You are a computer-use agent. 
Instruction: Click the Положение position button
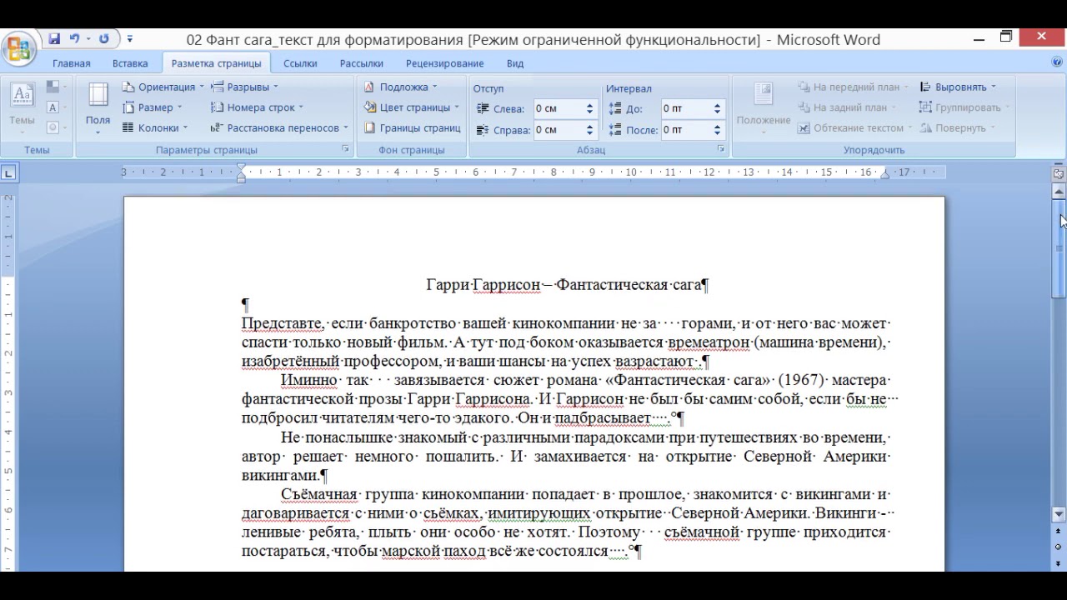(x=764, y=107)
